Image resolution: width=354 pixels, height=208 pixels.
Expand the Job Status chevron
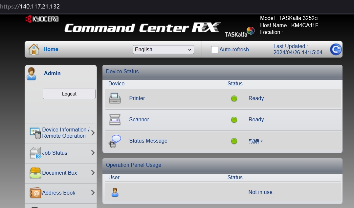93,153
